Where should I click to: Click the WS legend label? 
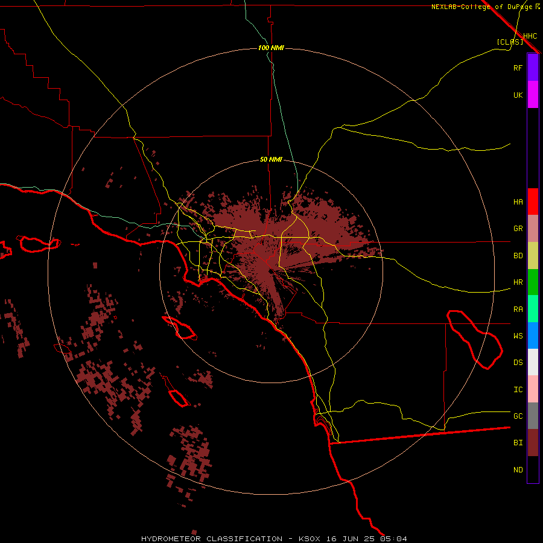(518, 336)
